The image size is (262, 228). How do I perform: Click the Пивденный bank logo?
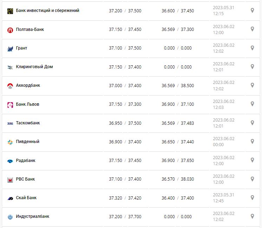click(10, 142)
